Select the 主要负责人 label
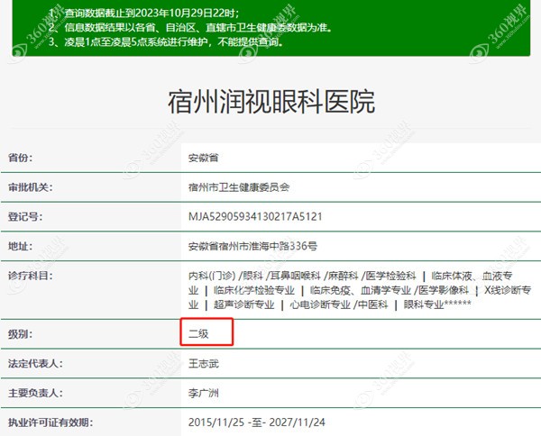This screenshot has height=436, width=541. tap(35, 393)
